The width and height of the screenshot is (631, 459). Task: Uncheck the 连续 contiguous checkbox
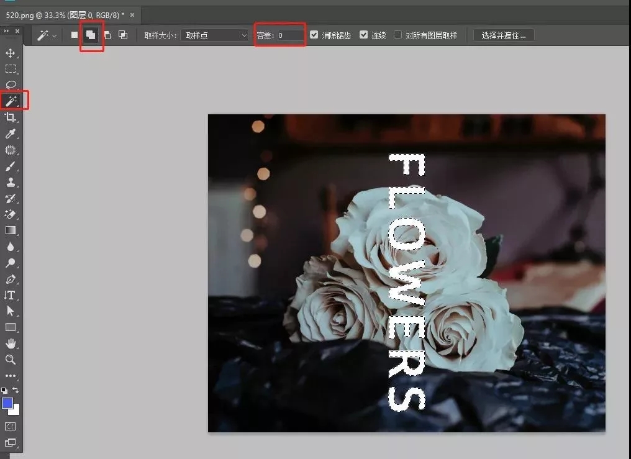(364, 35)
